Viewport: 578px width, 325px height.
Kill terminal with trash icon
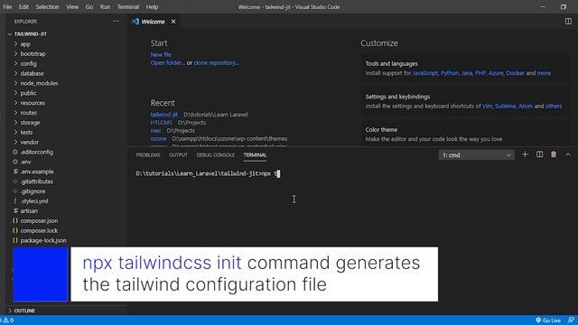click(x=554, y=154)
